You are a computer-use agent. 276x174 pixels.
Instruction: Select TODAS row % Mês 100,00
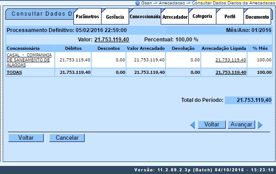click(x=264, y=73)
